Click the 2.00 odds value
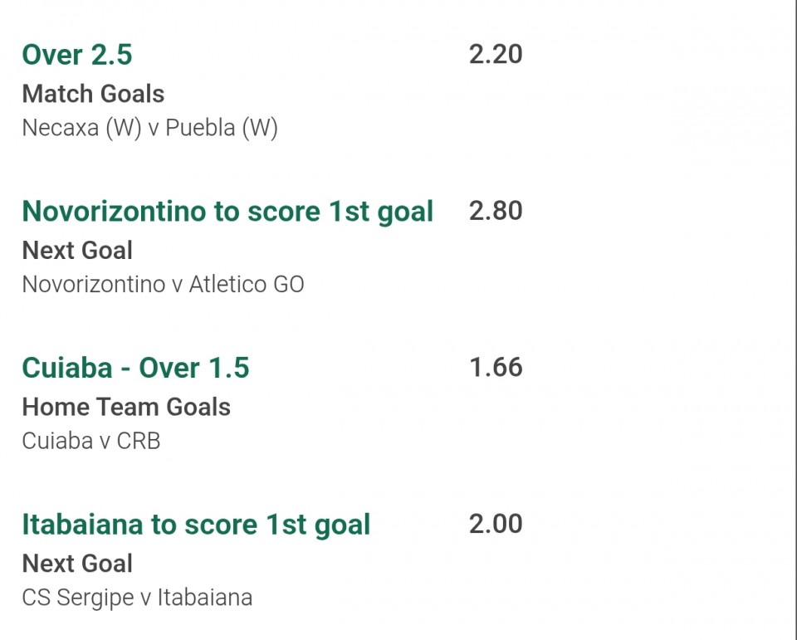The image size is (797, 640). click(x=496, y=524)
